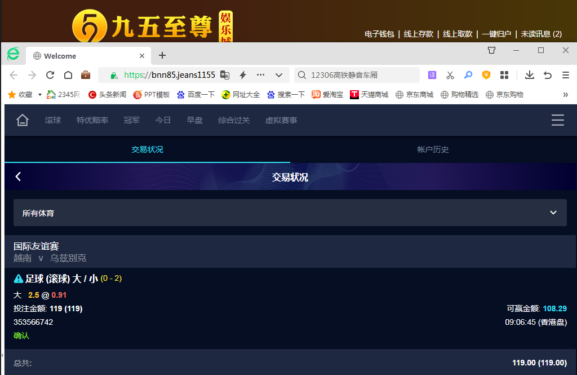Open the briefcase toolbar icon

[86, 75]
